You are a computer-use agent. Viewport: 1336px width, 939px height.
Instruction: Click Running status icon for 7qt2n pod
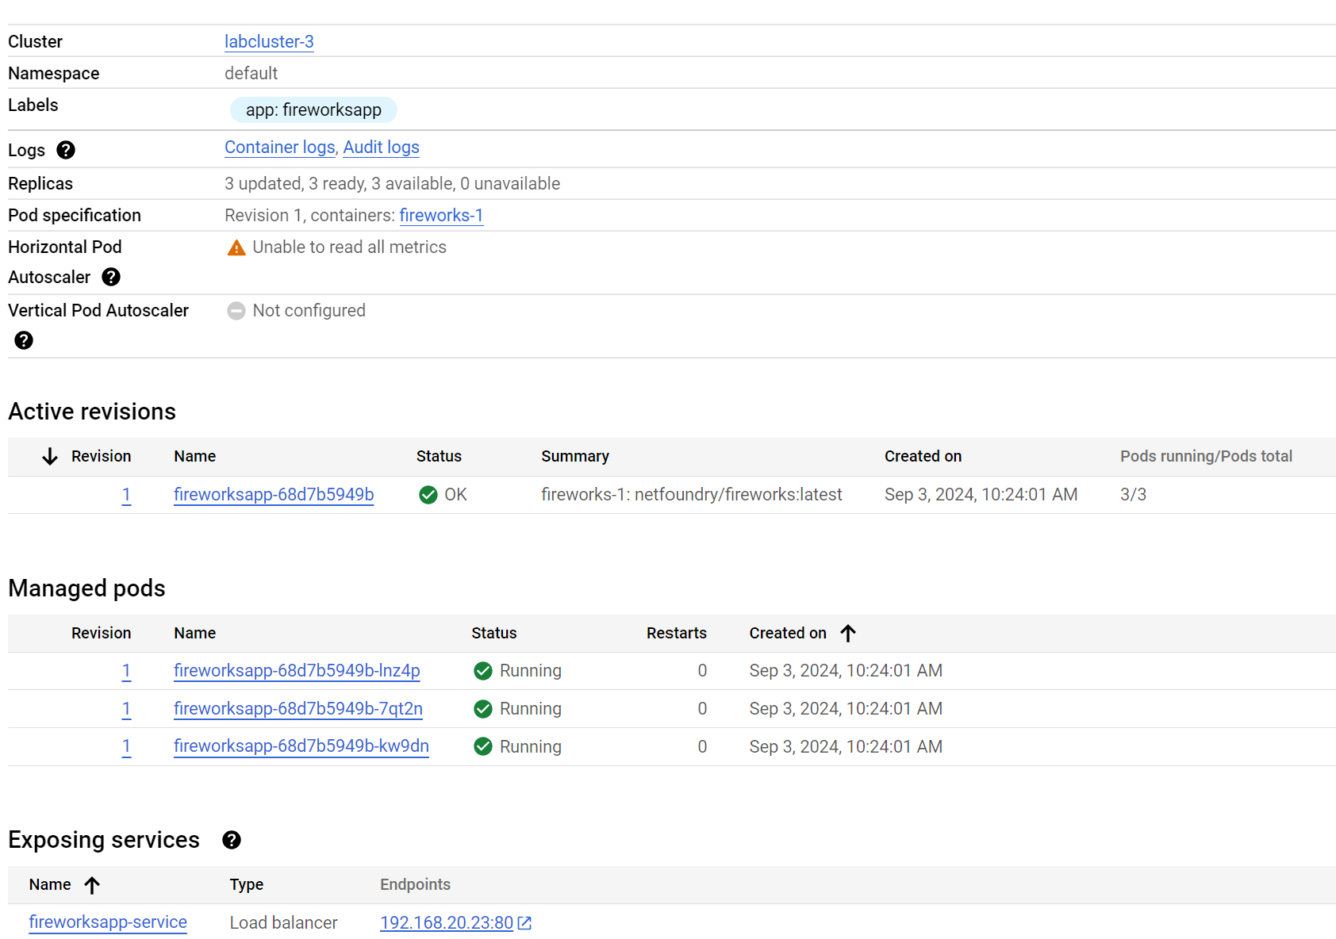483,709
